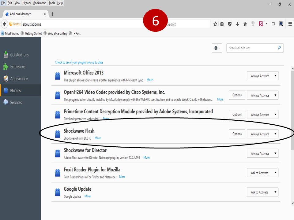Click More link for Shockwave for Director
This screenshot has width=294, height=220.
[146, 158]
